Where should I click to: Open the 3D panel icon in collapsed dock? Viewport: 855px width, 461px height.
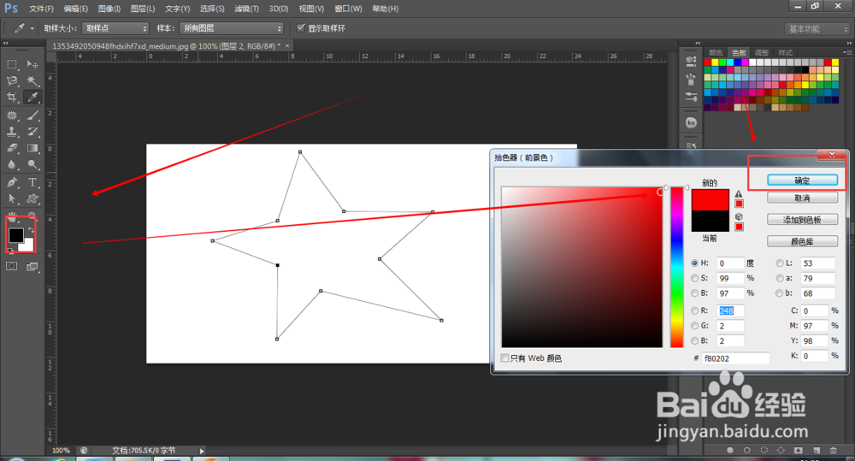coord(691,61)
